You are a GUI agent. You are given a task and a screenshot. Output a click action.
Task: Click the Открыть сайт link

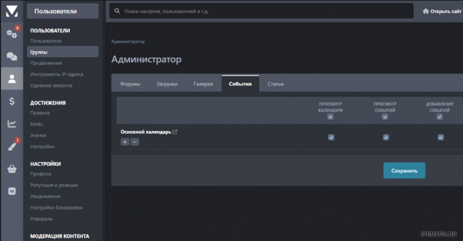[x=442, y=11]
